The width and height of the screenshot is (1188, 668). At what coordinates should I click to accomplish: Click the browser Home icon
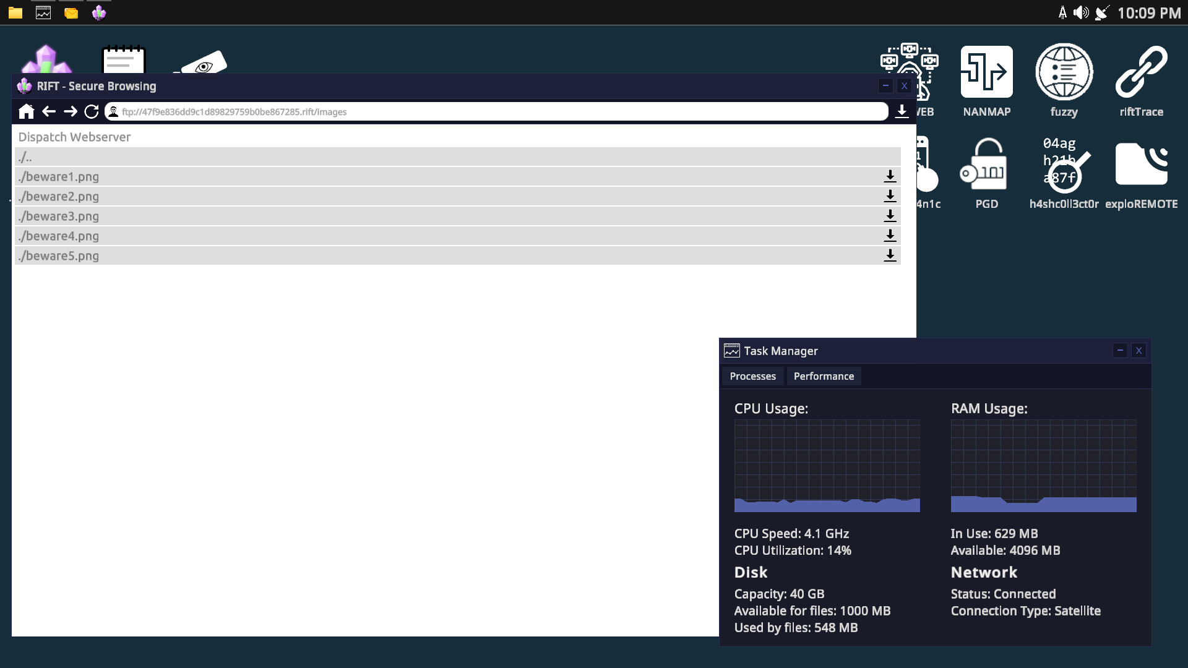[27, 111]
